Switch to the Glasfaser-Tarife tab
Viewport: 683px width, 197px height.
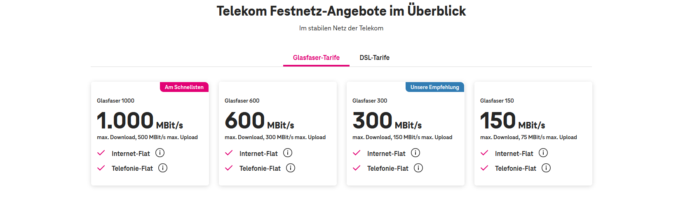316,58
